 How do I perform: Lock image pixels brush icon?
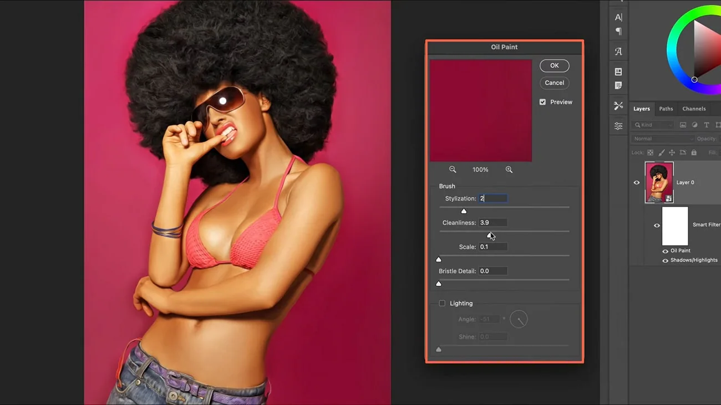661,152
